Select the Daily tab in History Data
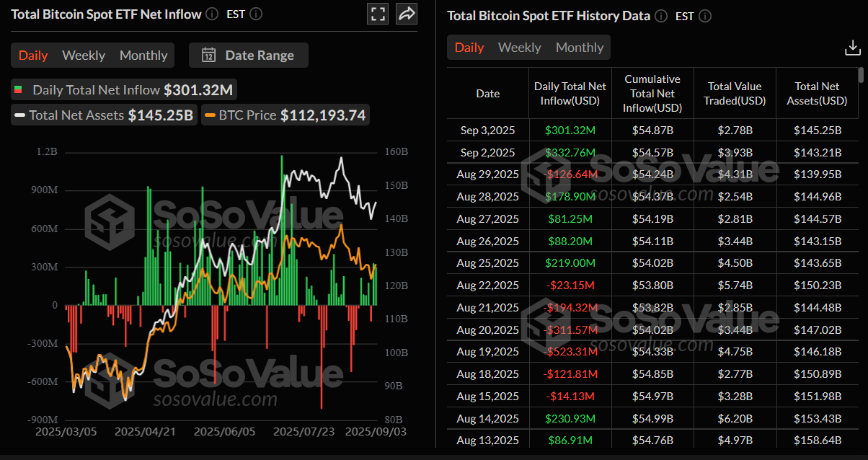 [x=469, y=48]
